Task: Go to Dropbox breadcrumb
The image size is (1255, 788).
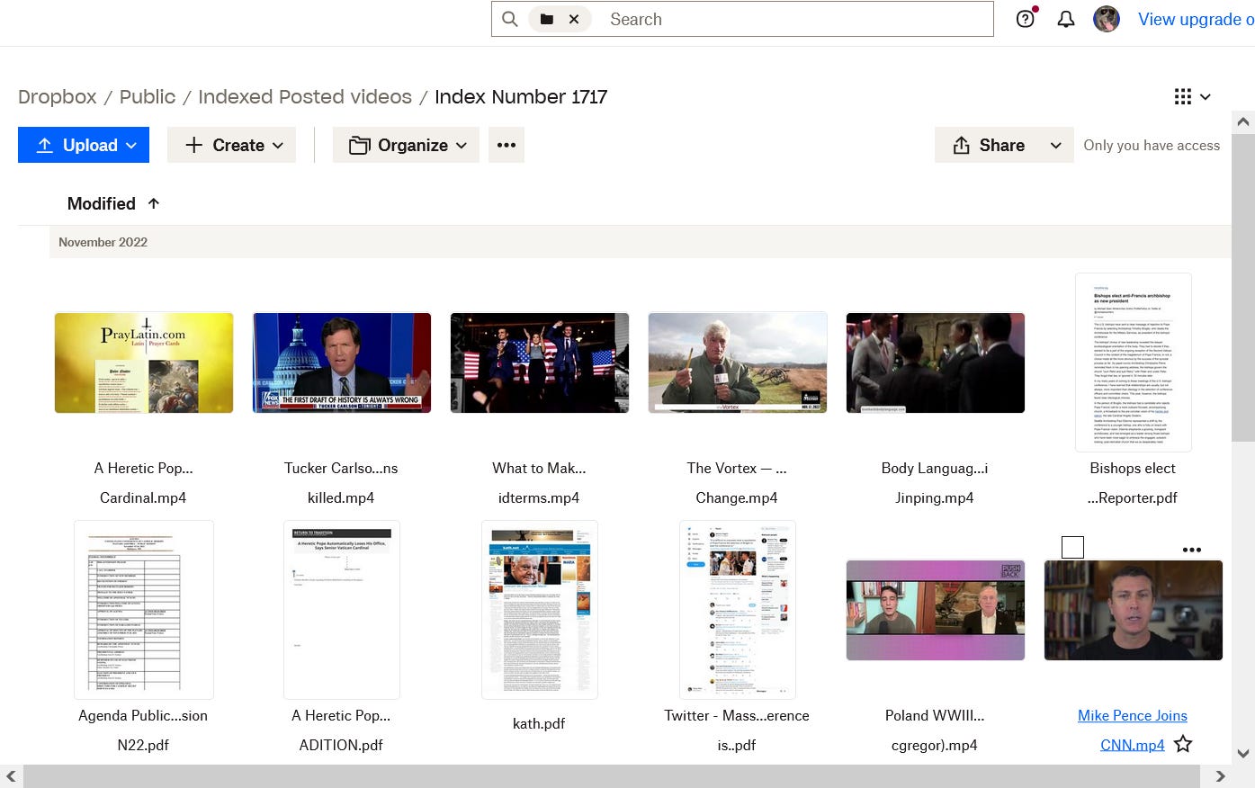Action: [x=57, y=96]
